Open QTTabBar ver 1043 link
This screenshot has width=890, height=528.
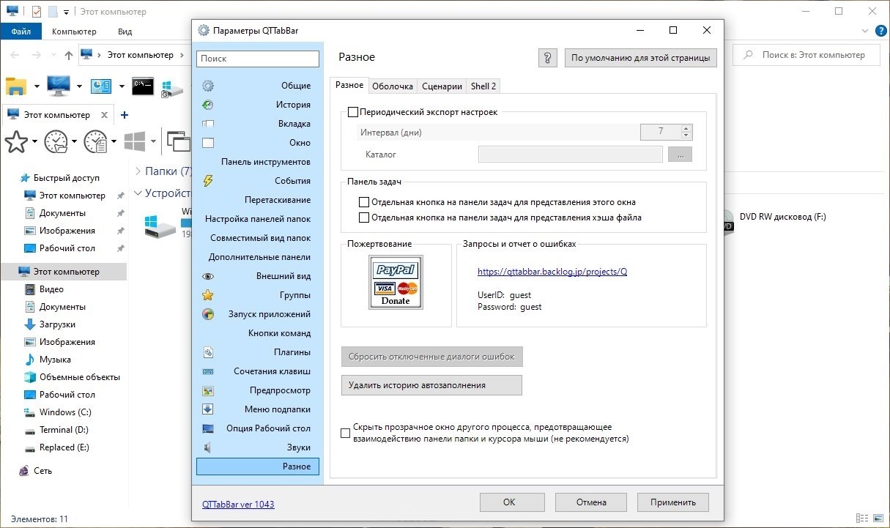tap(238, 504)
